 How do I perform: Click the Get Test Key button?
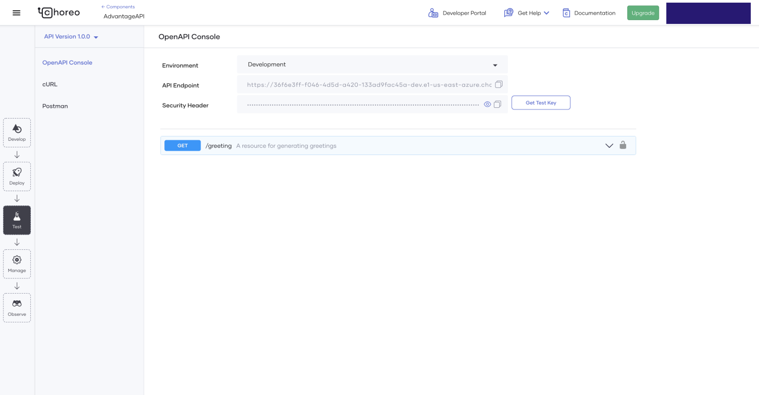[x=541, y=102]
